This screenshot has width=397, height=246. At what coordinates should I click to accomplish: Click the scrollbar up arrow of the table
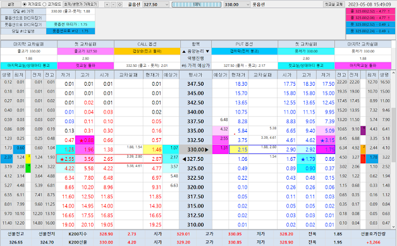393,73
